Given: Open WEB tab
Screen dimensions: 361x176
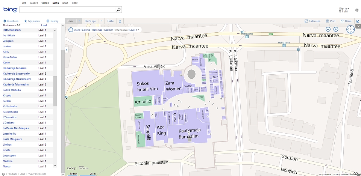Looking at the screenshot, I should [24, 3].
